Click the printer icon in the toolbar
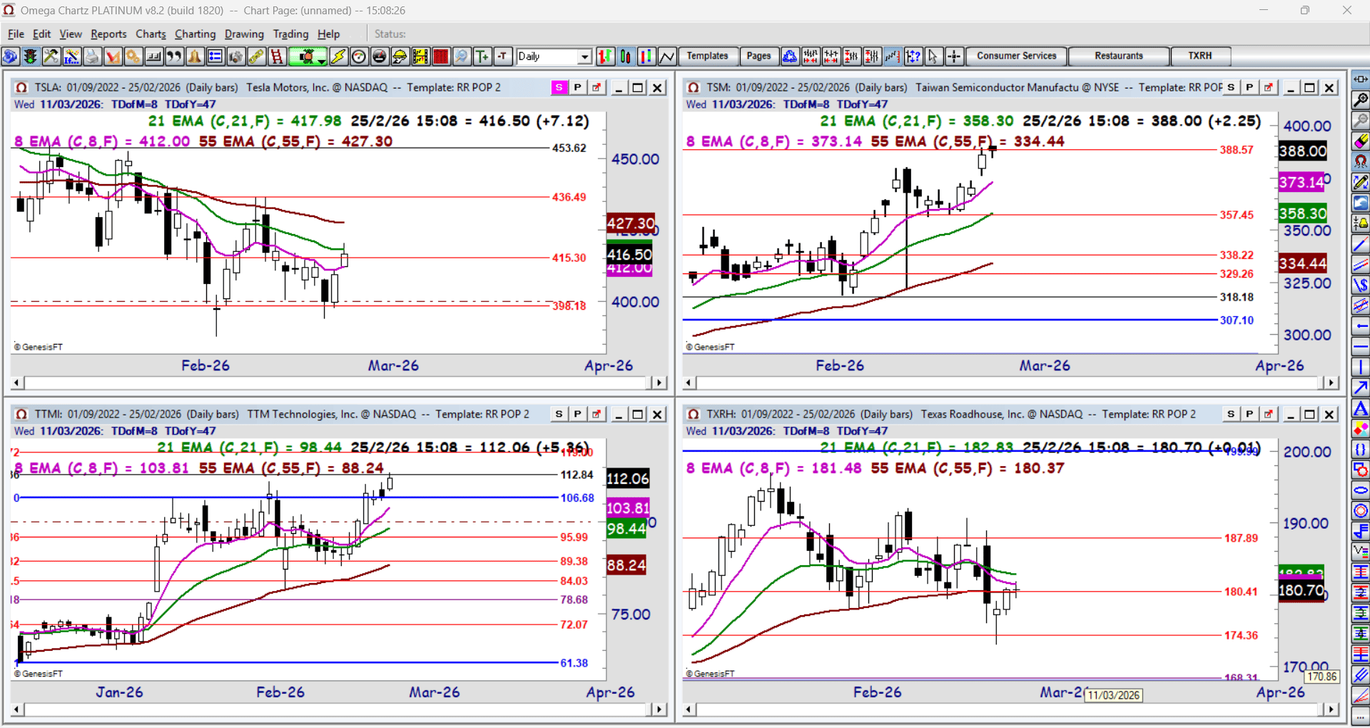The image size is (1370, 728). click(x=92, y=56)
